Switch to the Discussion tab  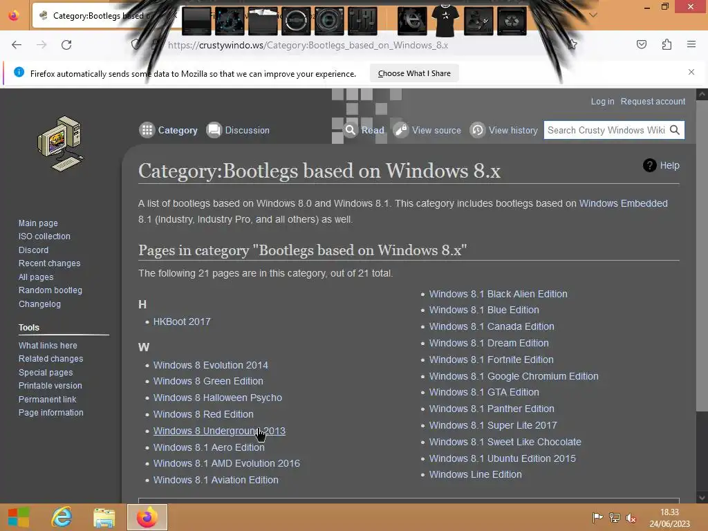pos(238,130)
